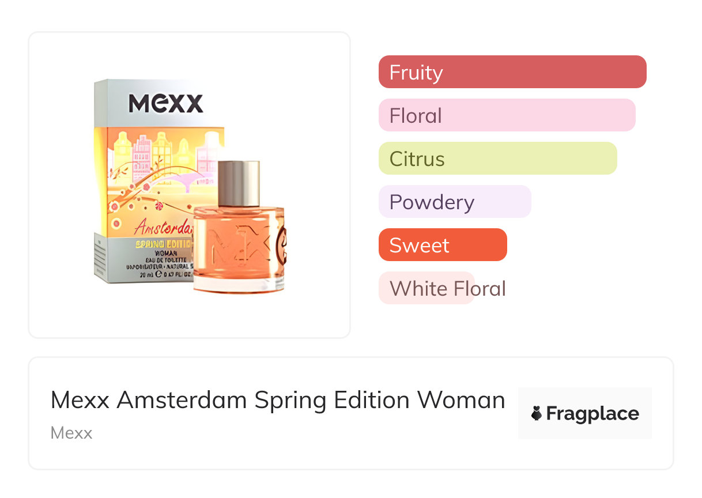Click the green Citrus accord bar
The image size is (702, 498).
(497, 159)
